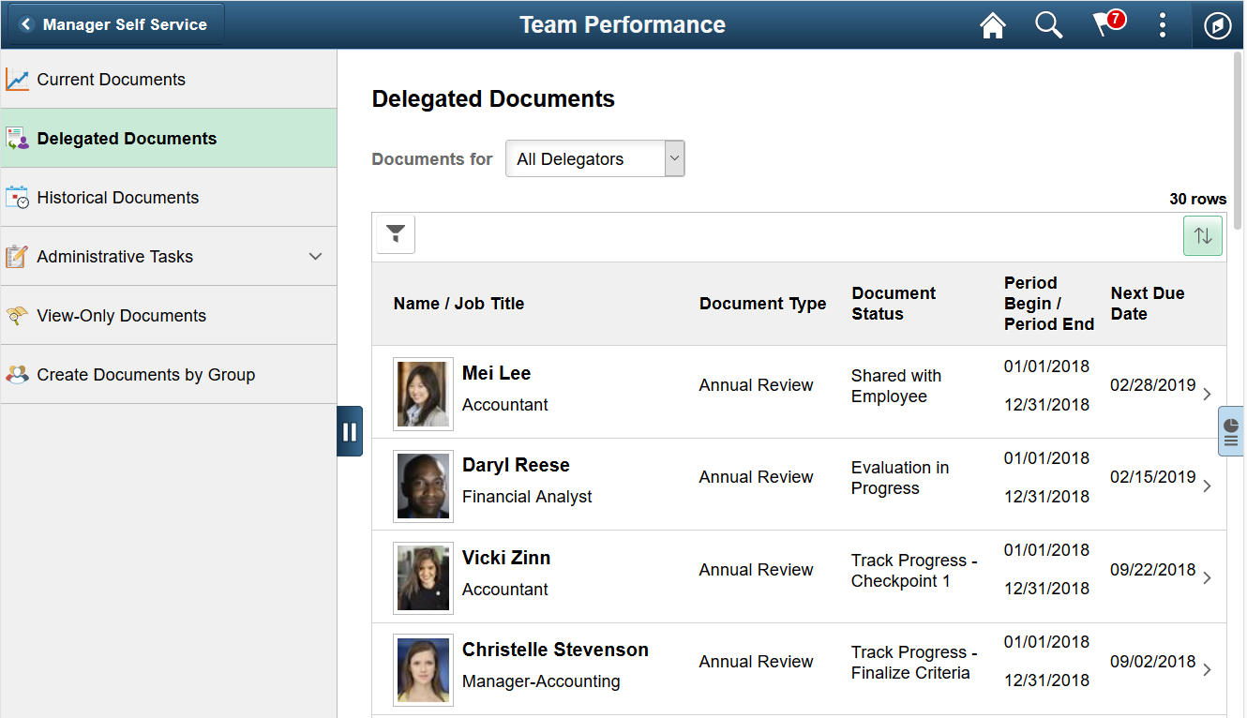Click the Delegated Documents sidebar icon
Image resolution: width=1247 pixels, height=718 pixels.
17,139
